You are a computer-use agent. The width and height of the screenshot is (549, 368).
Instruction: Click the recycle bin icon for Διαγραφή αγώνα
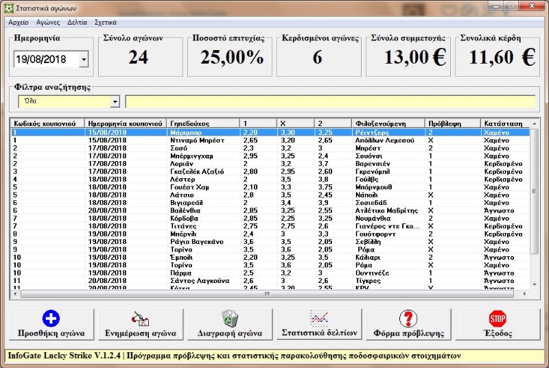click(x=229, y=319)
